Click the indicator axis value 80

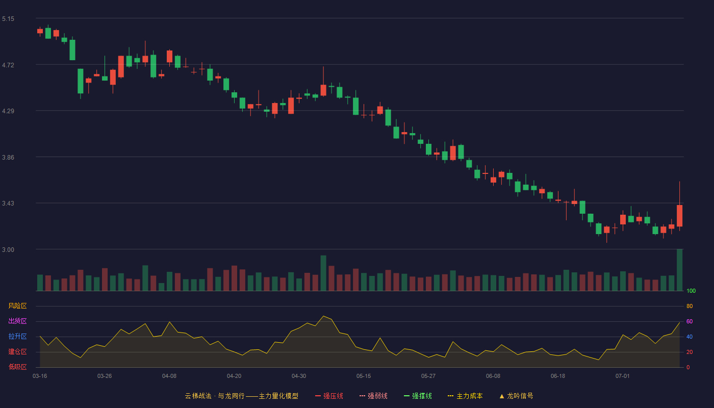[690, 306]
